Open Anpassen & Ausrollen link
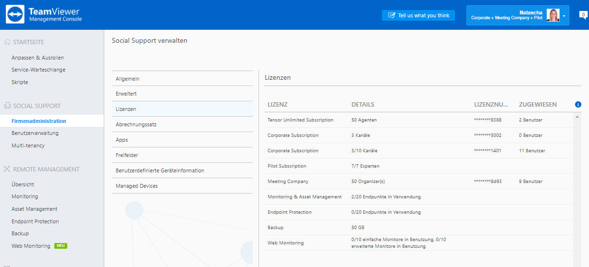 (x=37, y=58)
